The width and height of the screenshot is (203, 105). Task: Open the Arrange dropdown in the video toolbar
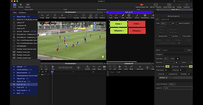tap(76, 16)
